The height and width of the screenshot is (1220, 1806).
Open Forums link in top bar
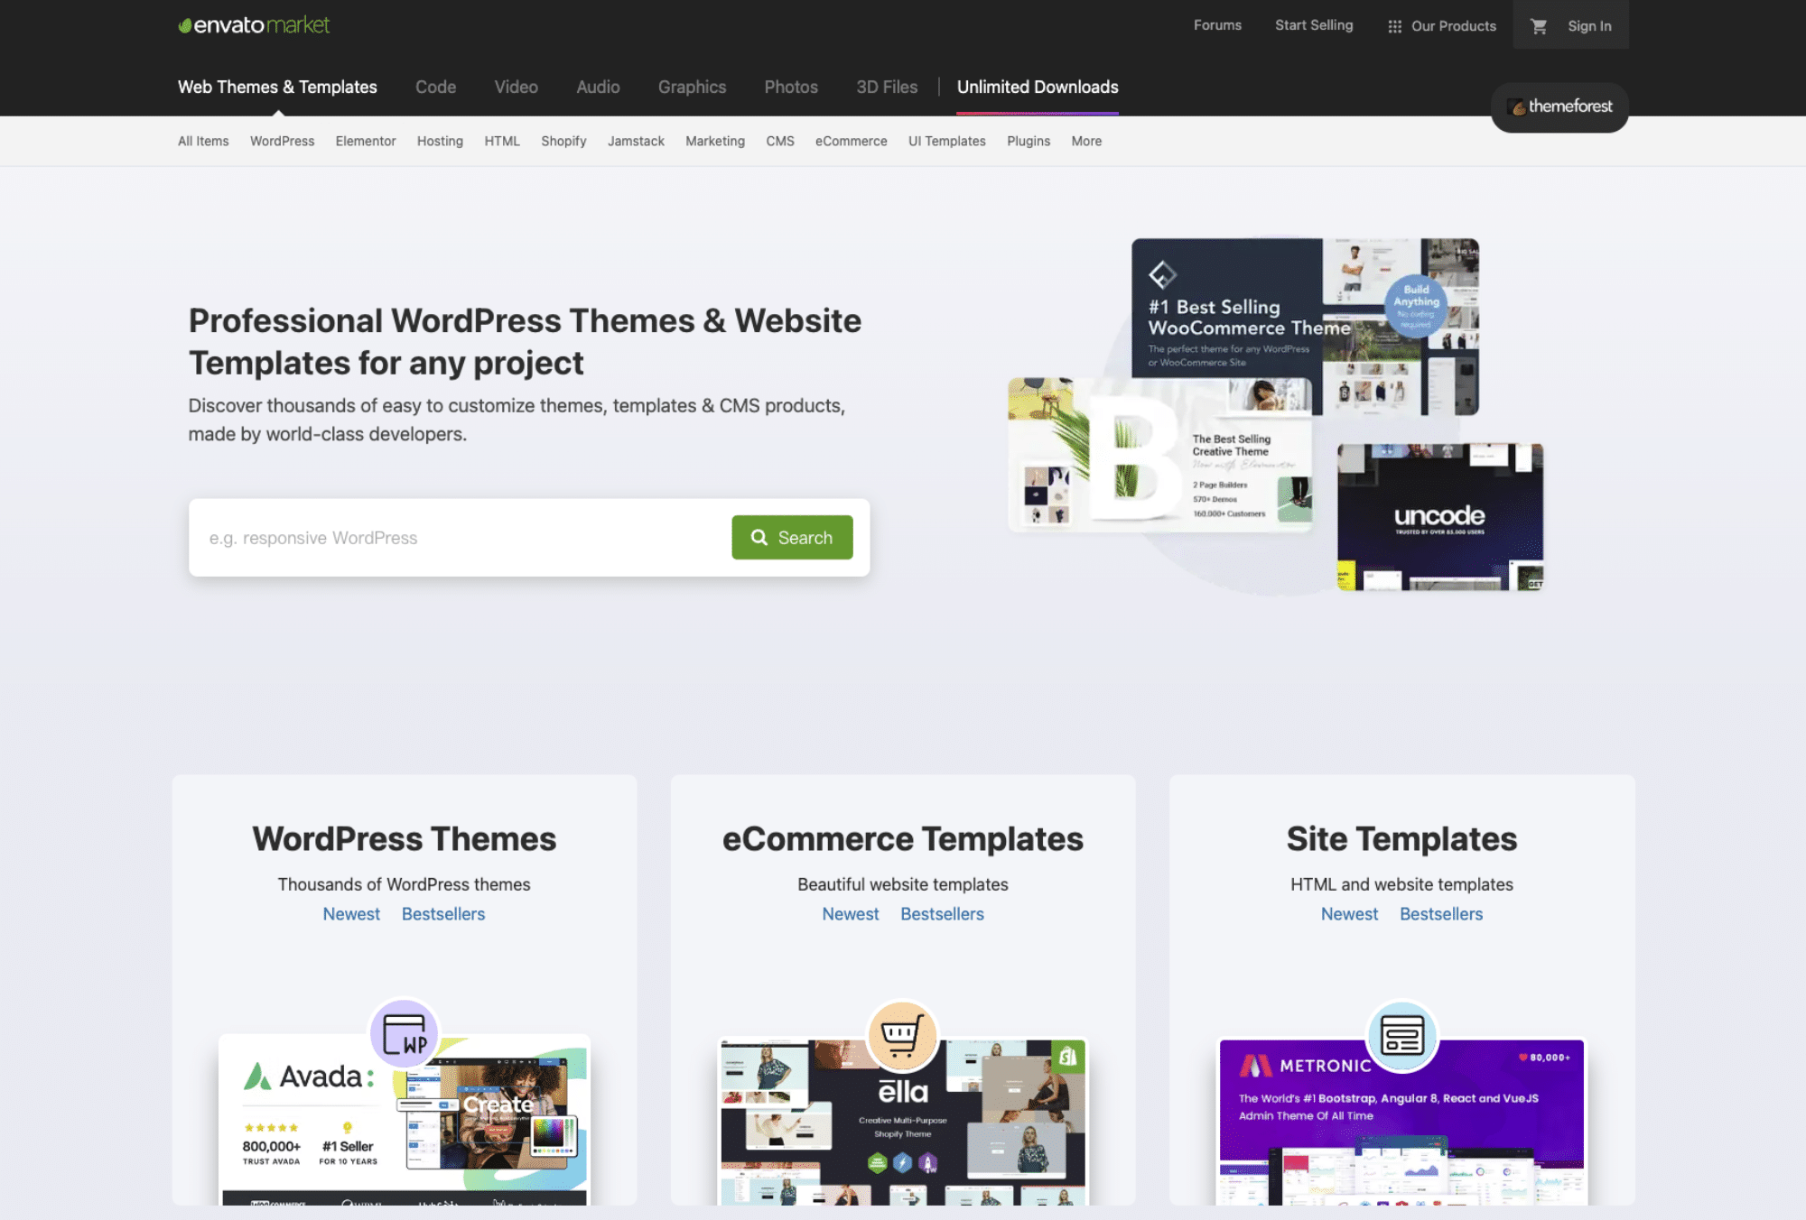pos(1217,25)
